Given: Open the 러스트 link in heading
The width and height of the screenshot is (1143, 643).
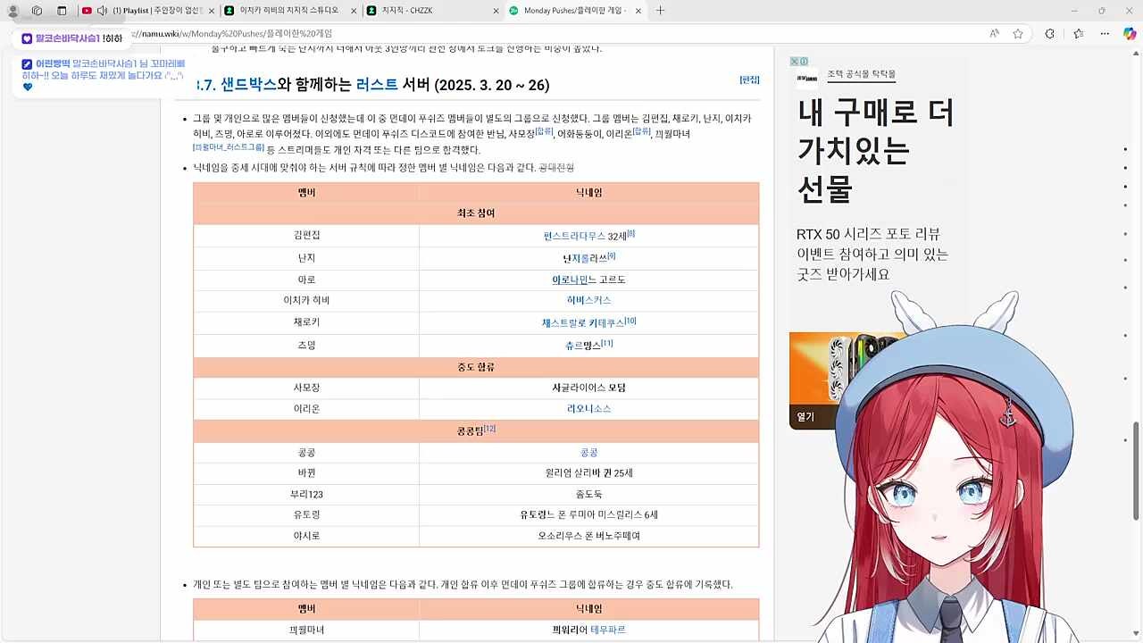Looking at the screenshot, I should 377,85.
